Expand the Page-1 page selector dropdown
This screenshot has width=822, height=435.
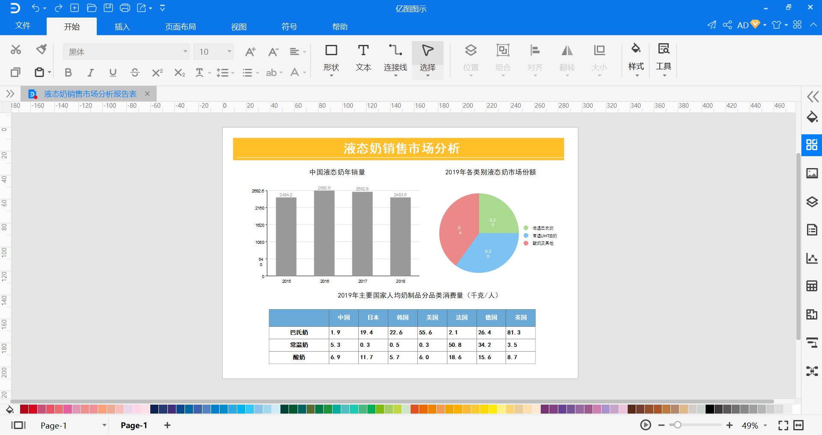pyautogui.click(x=104, y=425)
